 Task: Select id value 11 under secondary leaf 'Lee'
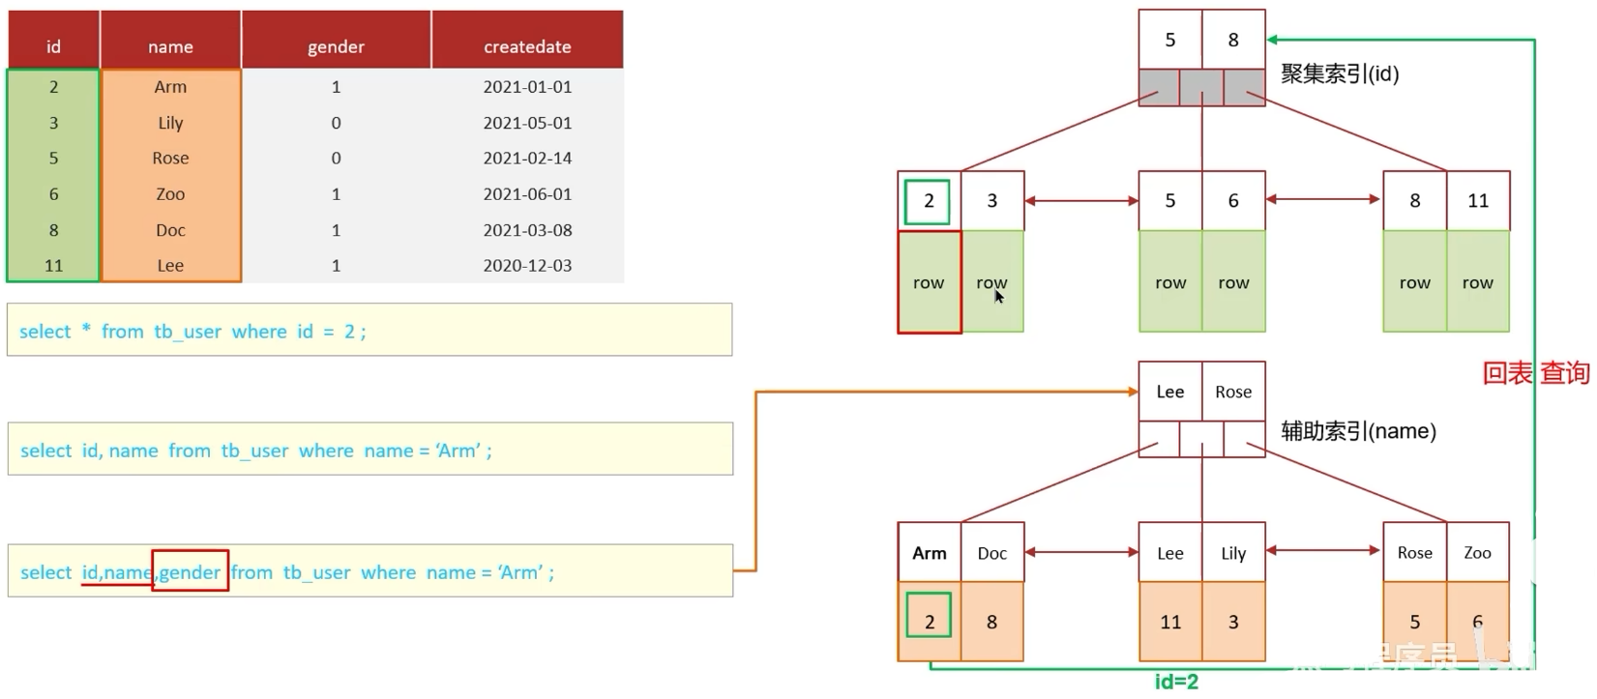[1170, 621]
